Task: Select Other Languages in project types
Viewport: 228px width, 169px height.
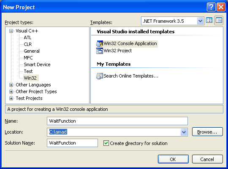Action: point(33,85)
